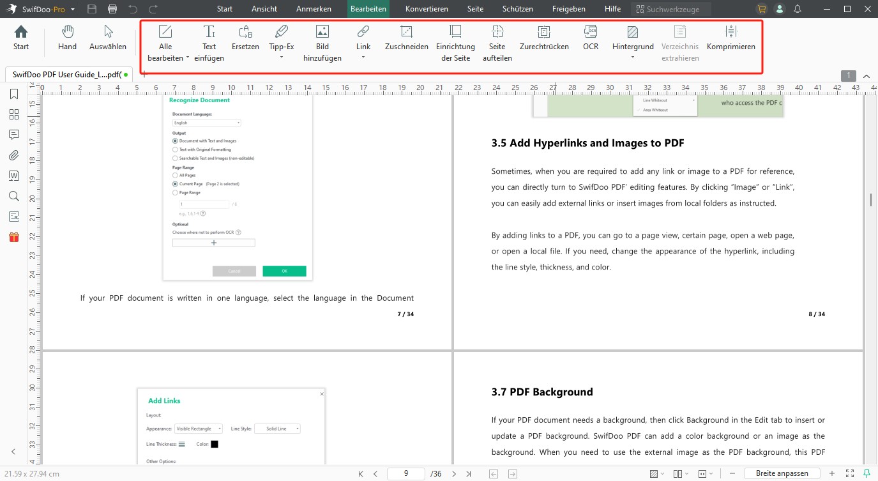Open the Freigeben tab
The image size is (878, 481).
(x=570, y=9)
